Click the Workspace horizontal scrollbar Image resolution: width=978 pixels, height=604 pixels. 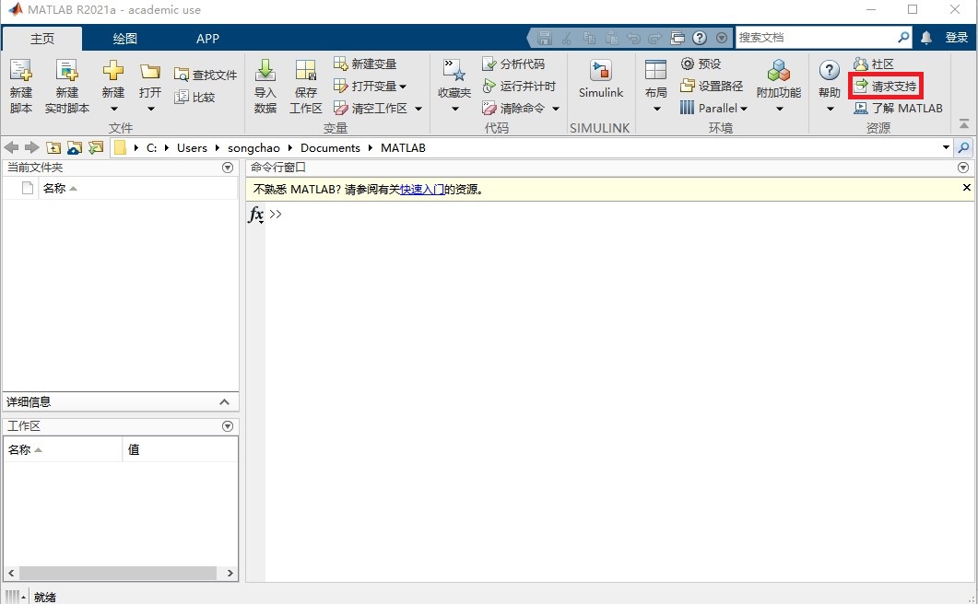point(120,573)
